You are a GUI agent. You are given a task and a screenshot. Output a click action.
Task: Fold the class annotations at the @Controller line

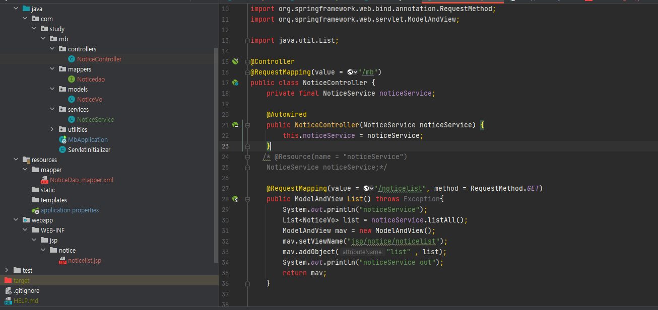pos(247,61)
